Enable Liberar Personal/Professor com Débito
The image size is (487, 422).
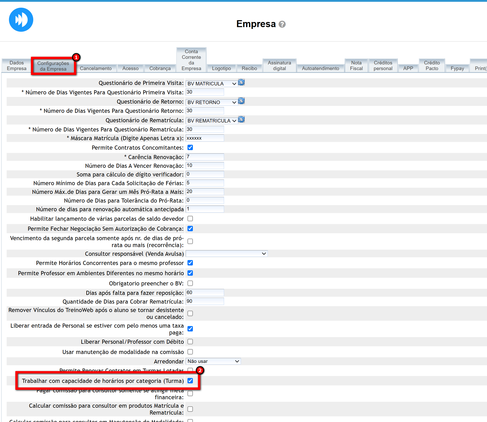click(x=190, y=342)
